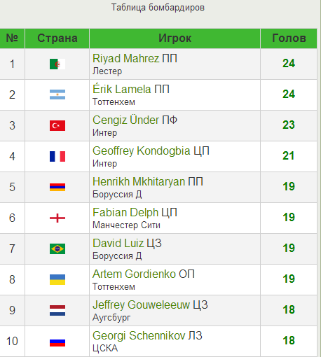
Task: Select Geoffrey Kondogbia player link
Action: pos(142,150)
